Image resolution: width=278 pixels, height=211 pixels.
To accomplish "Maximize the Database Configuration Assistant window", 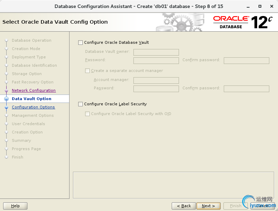I will pos(260,6).
